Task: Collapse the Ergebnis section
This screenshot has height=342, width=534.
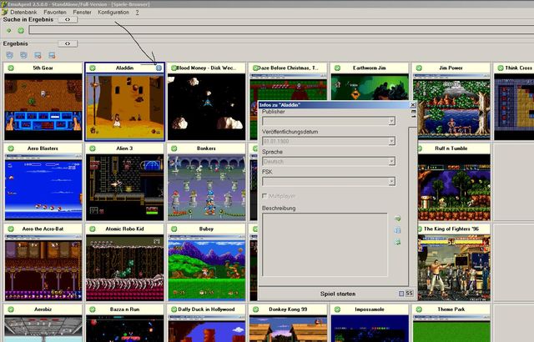Action: (x=68, y=43)
